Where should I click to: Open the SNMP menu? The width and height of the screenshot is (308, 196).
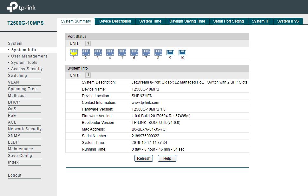[x=14, y=136]
